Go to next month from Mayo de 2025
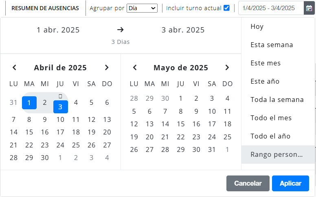 pos(227,67)
